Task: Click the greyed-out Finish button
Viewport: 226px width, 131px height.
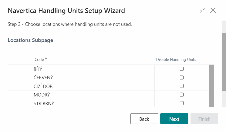Action: [204, 119]
